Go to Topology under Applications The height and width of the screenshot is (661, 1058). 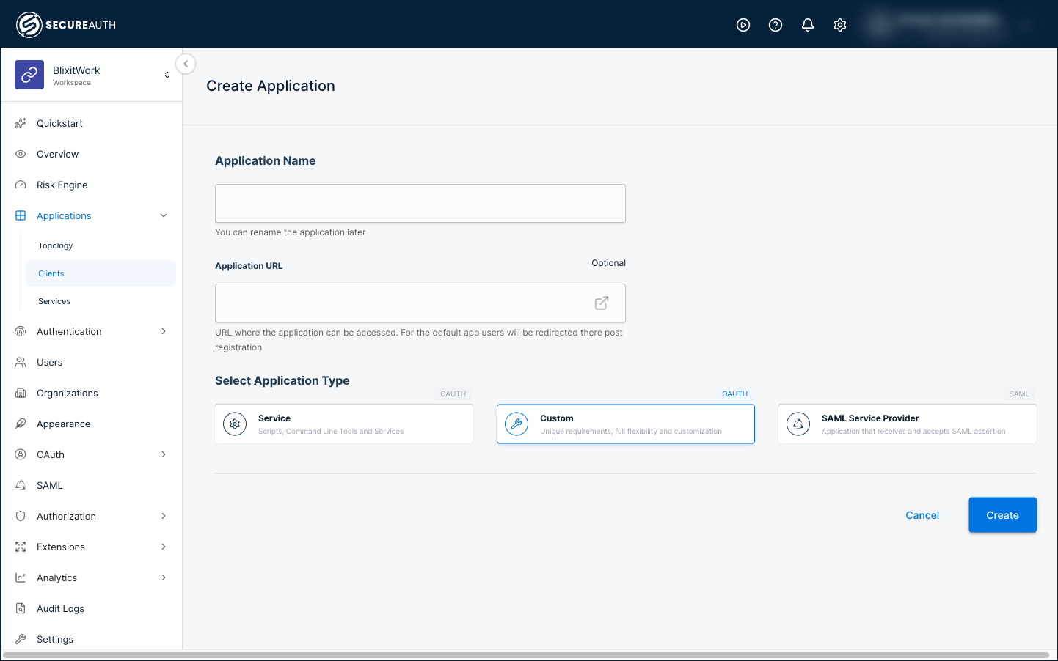[x=56, y=245]
